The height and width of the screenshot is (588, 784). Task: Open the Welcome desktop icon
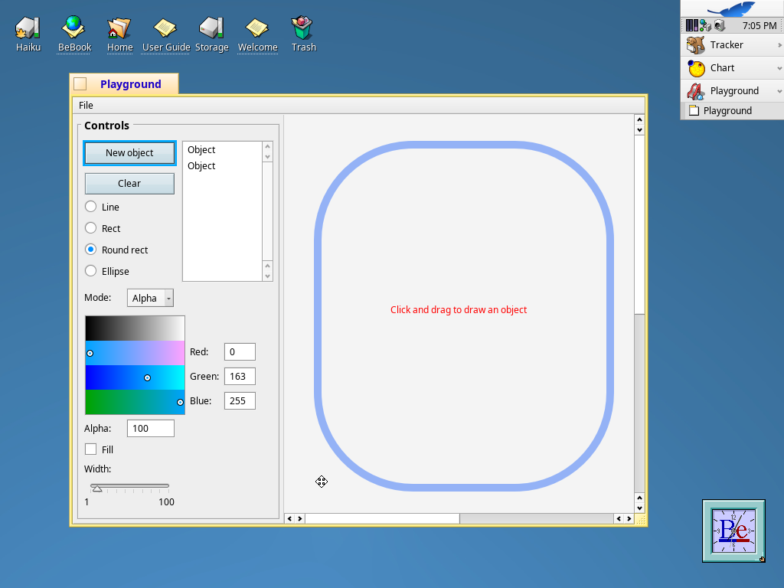257,28
